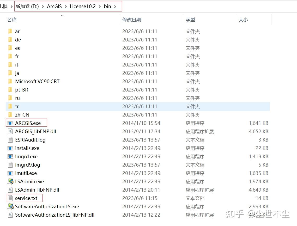Click the 1,974 KB size cell
The width and height of the screenshot is (297, 226).
(258, 181)
